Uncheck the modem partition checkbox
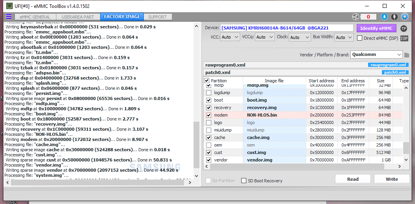415x204 pixels. click(x=209, y=115)
